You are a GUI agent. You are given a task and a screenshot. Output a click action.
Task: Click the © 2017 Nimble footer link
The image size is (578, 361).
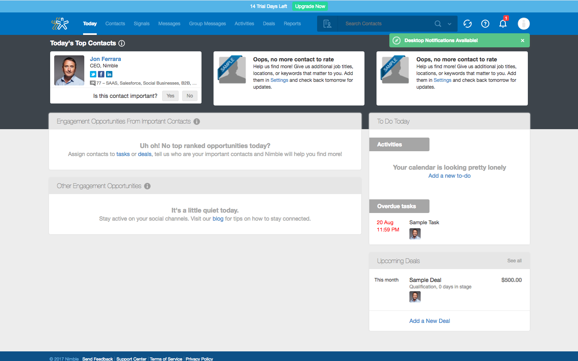[x=64, y=359]
